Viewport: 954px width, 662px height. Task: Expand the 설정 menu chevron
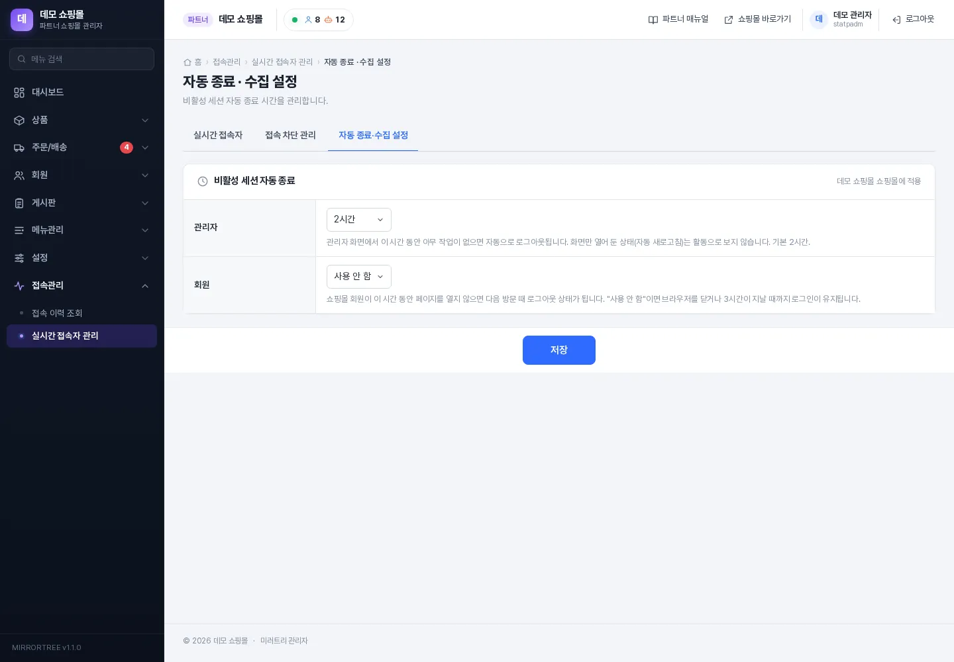click(x=145, y=258)
